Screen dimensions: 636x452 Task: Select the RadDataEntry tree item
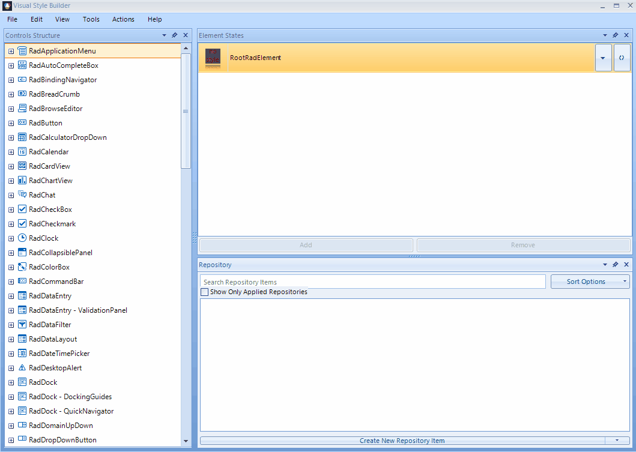click(50, 295)
